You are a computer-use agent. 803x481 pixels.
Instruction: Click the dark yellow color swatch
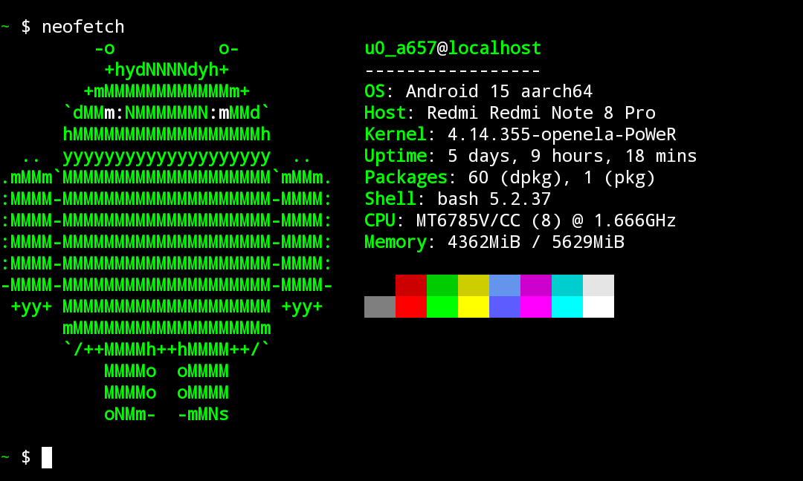pyautogui.click(x=473, y=285)
